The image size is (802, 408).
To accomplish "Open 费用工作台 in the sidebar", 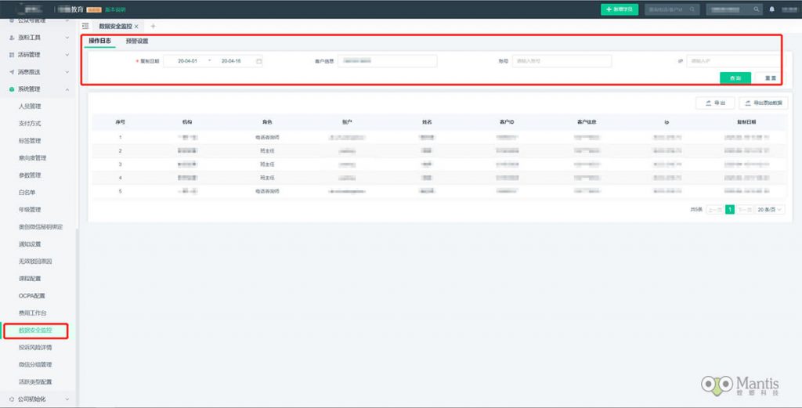I will (32, 313).
